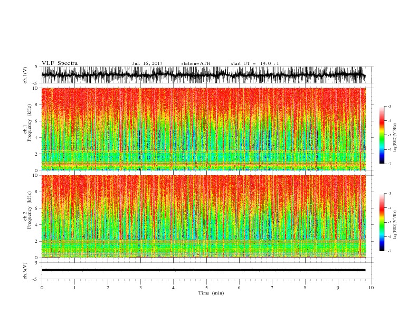Click the ch.3(V) axis "-5" tick label
418x323 pixels.
pos(36,279)
